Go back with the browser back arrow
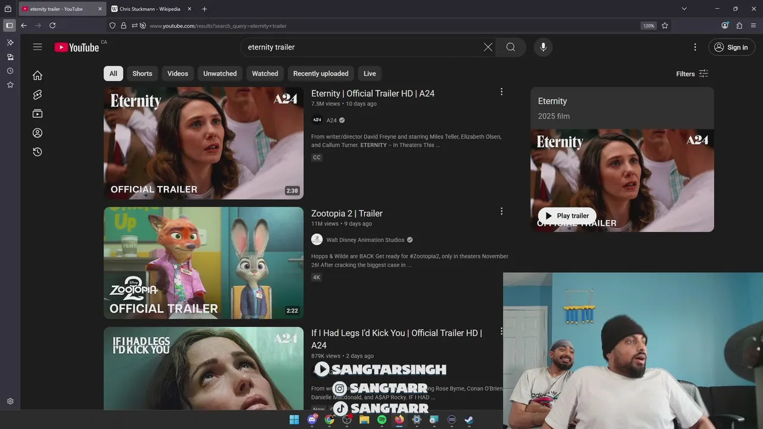Screen dimensions: 763x429 (x=24, y=26)
